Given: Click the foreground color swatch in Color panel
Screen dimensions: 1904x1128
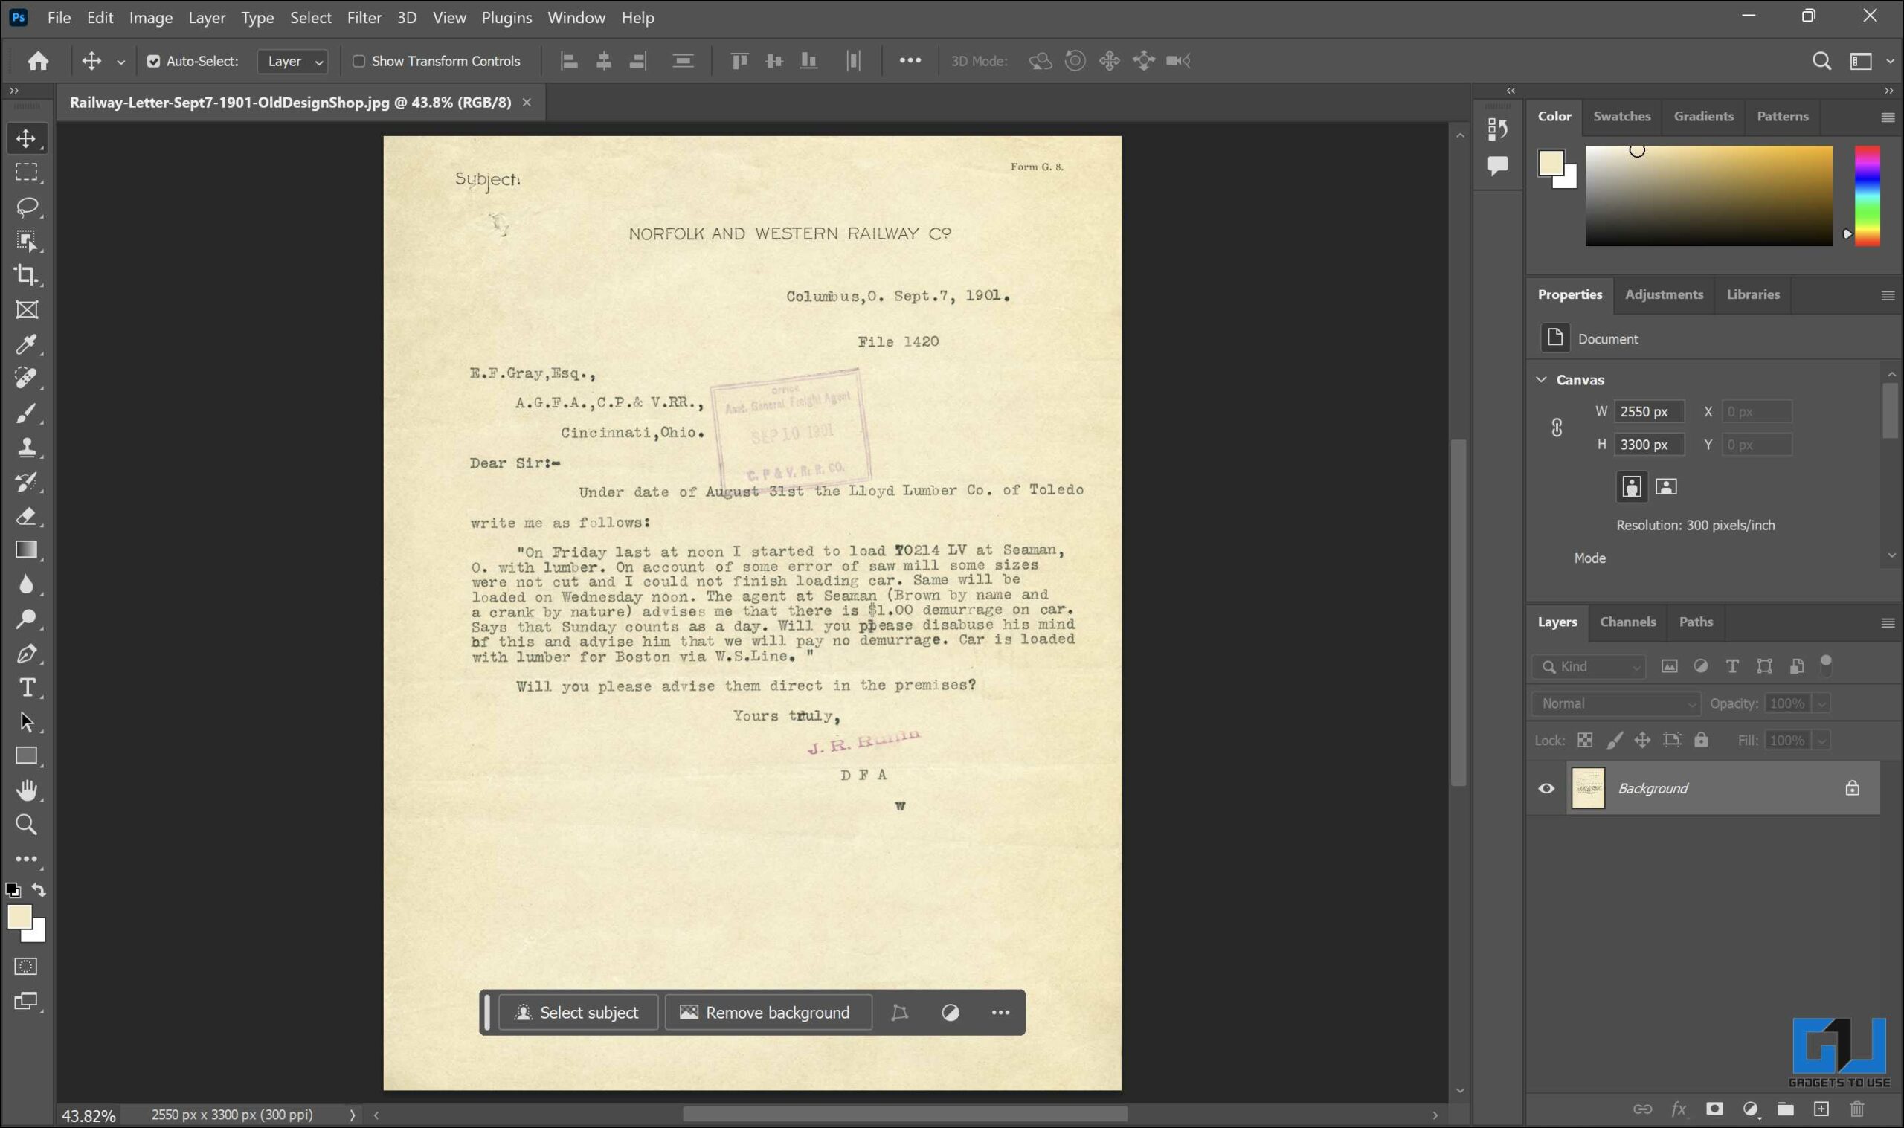Looking at the screenshot, I should coord(1551,163).
